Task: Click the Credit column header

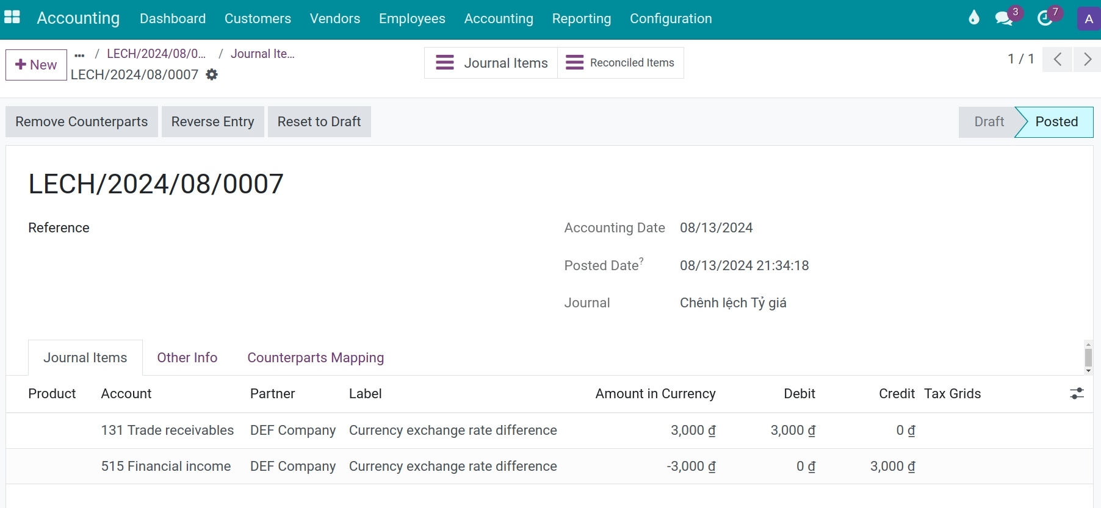Action: coord(897,394)
